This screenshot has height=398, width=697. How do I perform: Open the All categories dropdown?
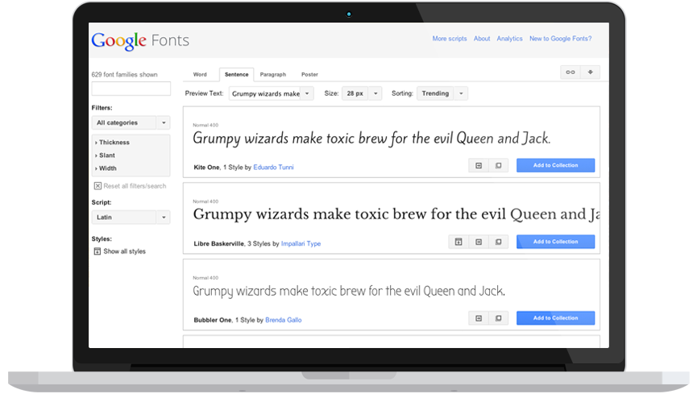131,122
